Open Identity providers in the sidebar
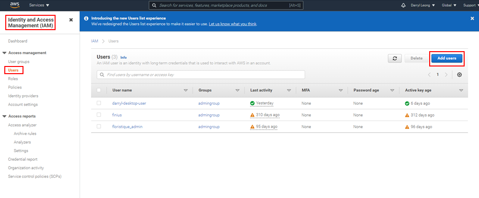Viewport: 479px width, 198px height. 23,96
